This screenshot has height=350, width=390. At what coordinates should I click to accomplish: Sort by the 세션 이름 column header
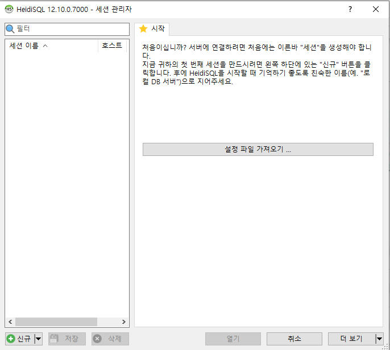51,46
